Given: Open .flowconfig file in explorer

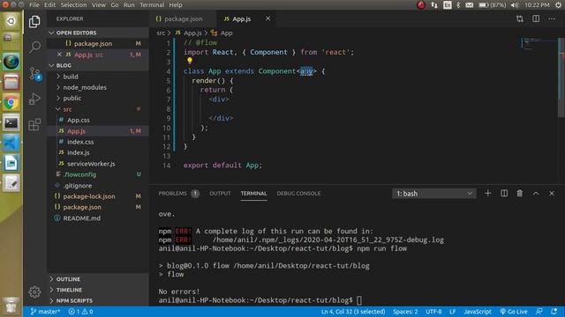Looking at the screenshot, I should (79, 174).
